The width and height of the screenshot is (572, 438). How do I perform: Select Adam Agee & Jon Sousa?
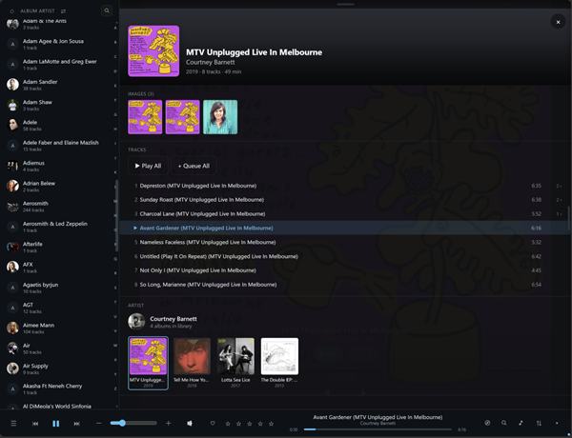tap(58, 44)
